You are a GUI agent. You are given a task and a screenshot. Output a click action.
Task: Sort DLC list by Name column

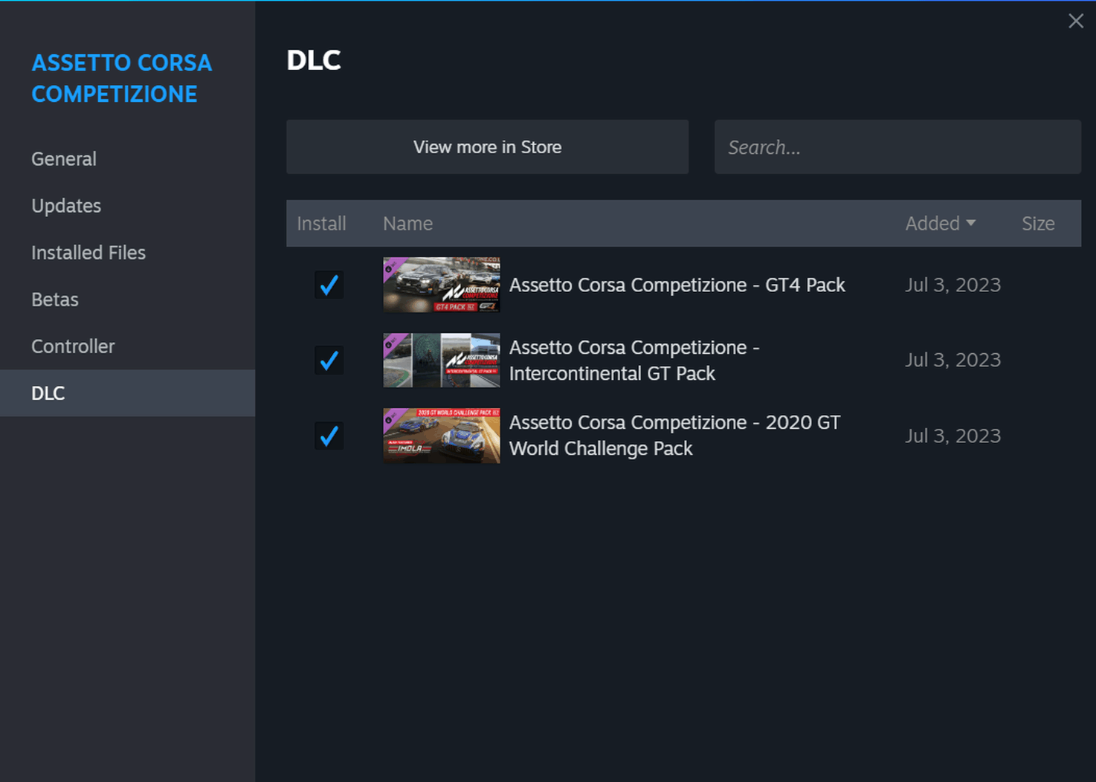[x=407, y=224]
